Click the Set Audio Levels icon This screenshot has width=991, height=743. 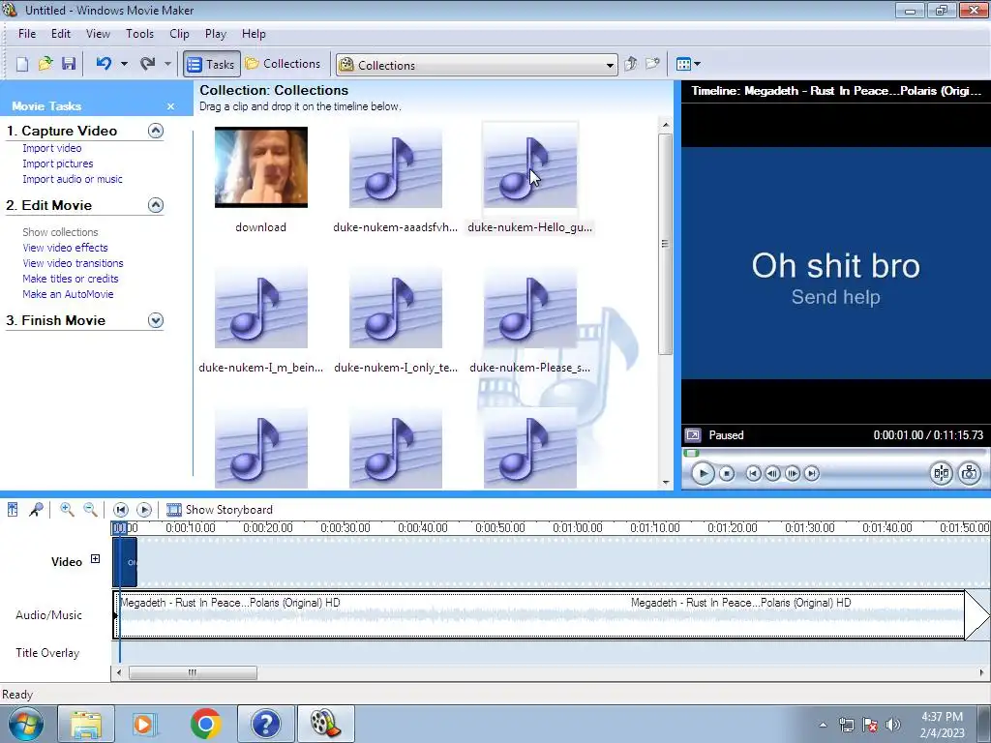point(13,509)
